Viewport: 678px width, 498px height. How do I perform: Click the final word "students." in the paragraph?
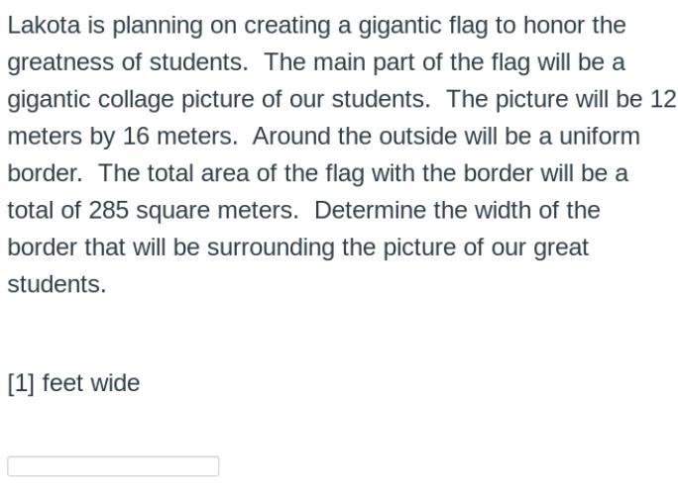56,284
